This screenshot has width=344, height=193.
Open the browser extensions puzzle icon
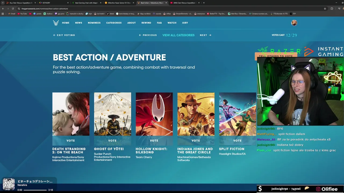click(332, 9)
